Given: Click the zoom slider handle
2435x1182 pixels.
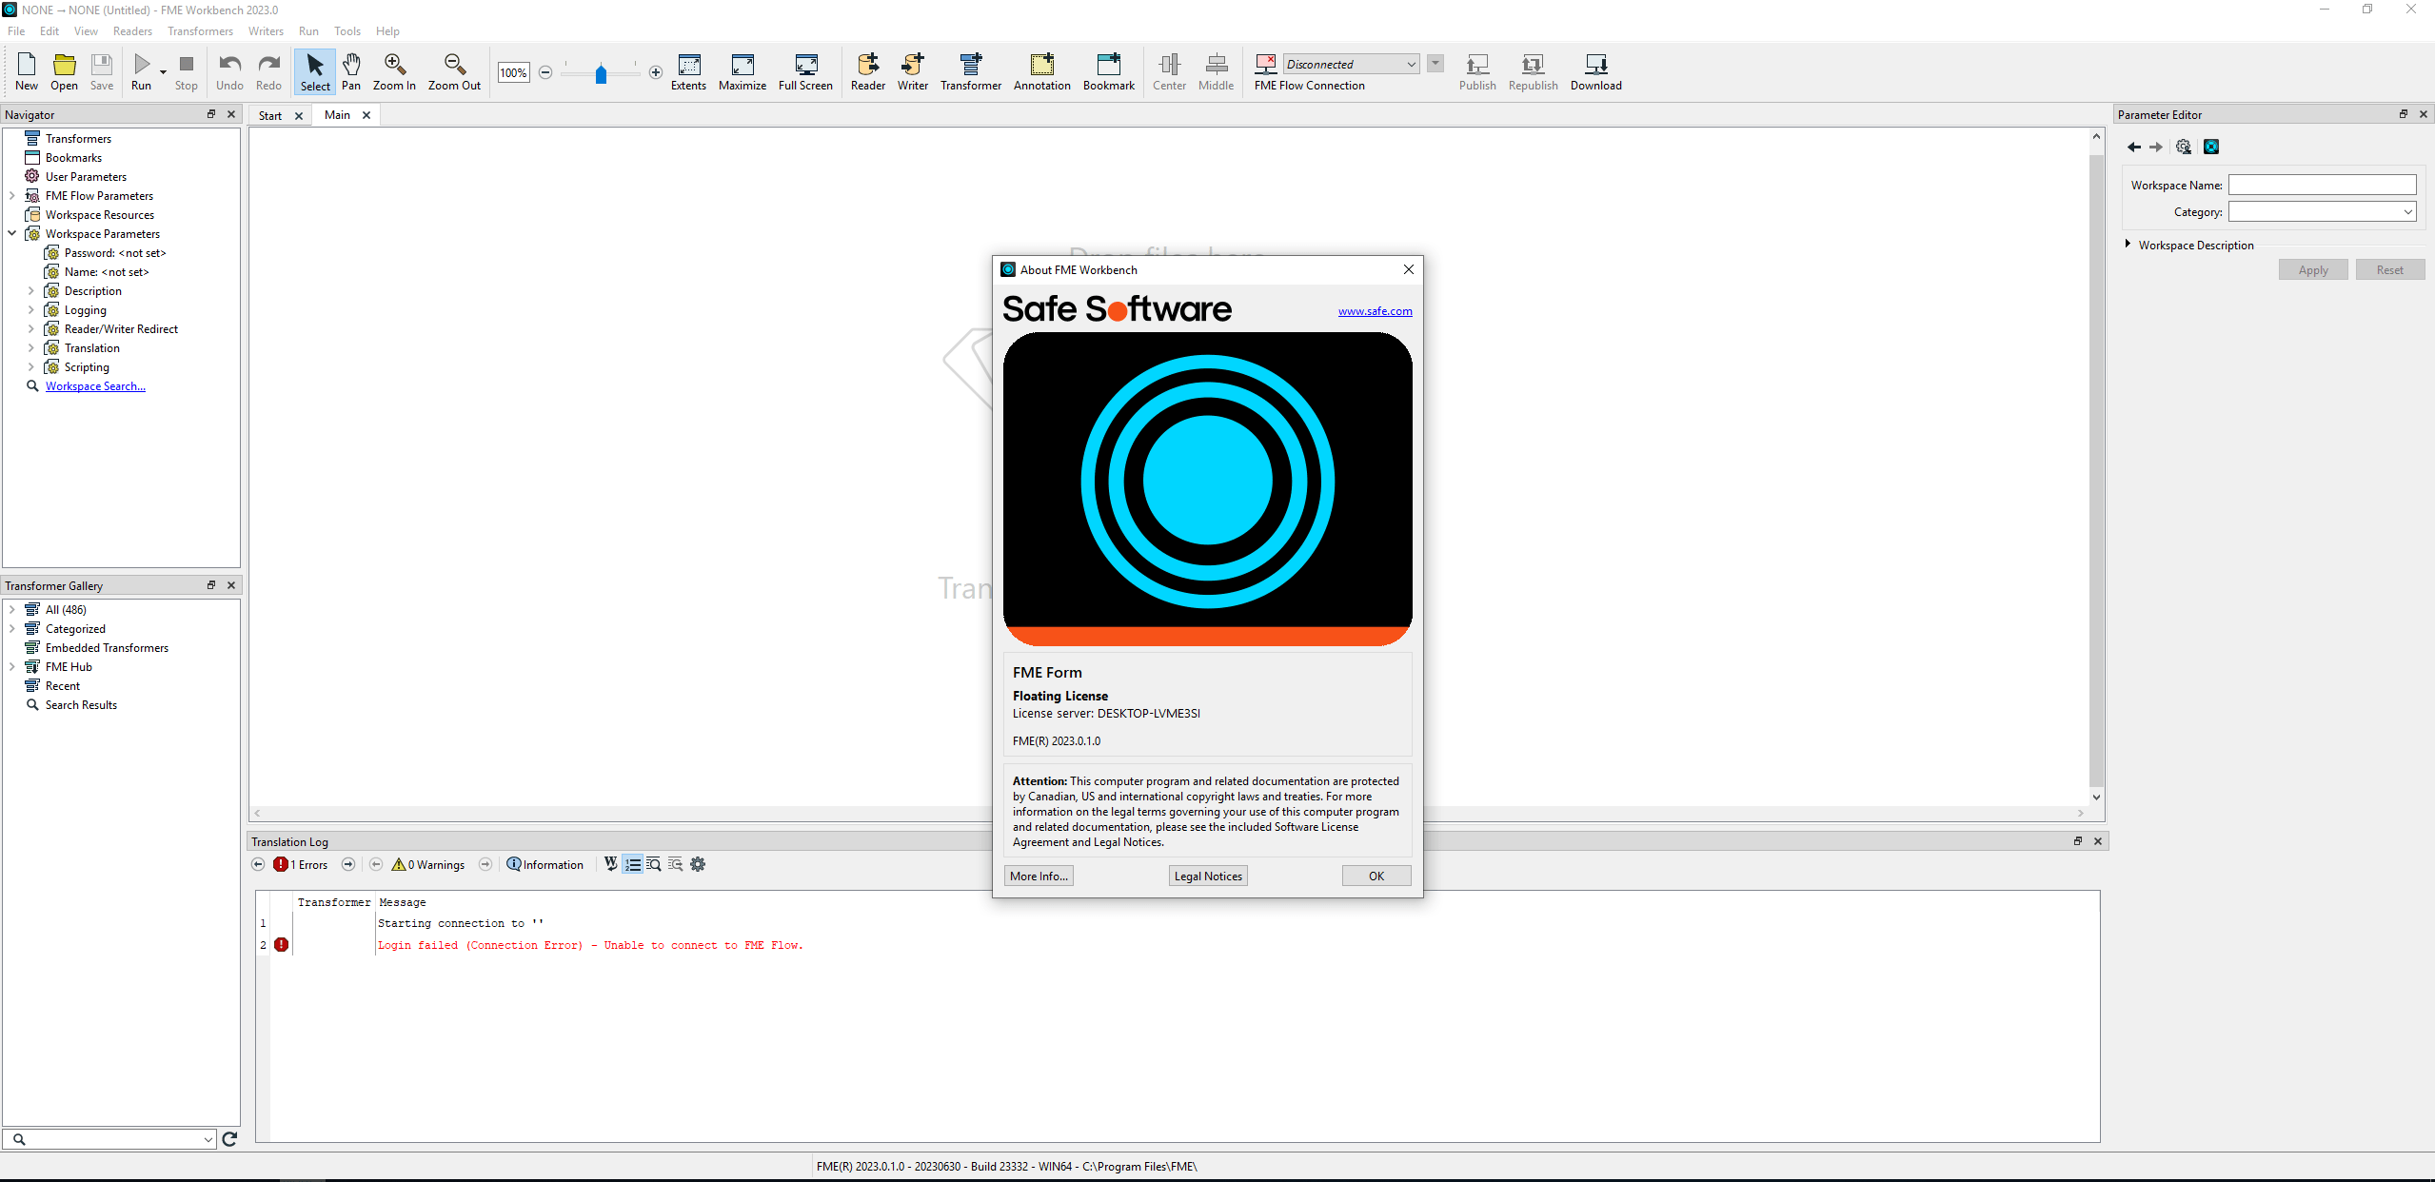Looking at the screenshot, I should pyautogui.click(x=601, y=73).
